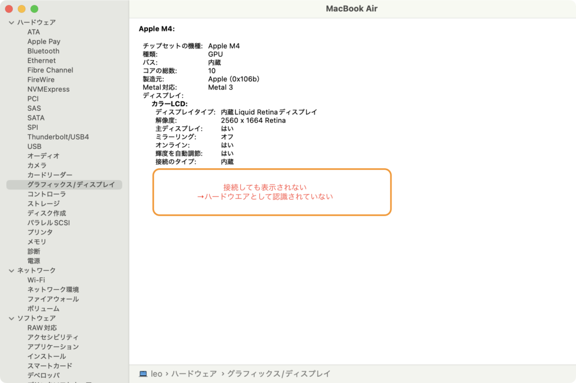Screen dimensions: 576x383
Task: Open ファイアウォール under network
Action: point(53,299)
